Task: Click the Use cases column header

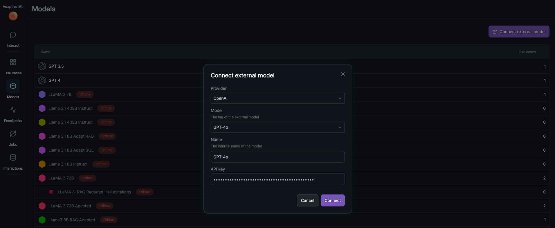Action: [527, 52]
